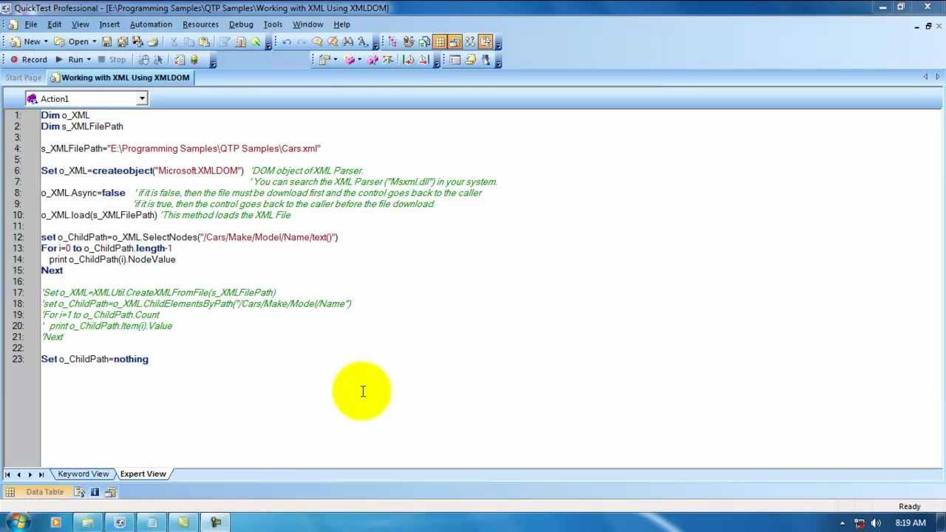This screenshot has width=946, height=532.
Task: Select the Expert View tab
Action: pos(143,474)
